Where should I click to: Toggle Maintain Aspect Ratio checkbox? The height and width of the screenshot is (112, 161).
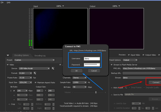pyautogui.click(x=36, y=82)
